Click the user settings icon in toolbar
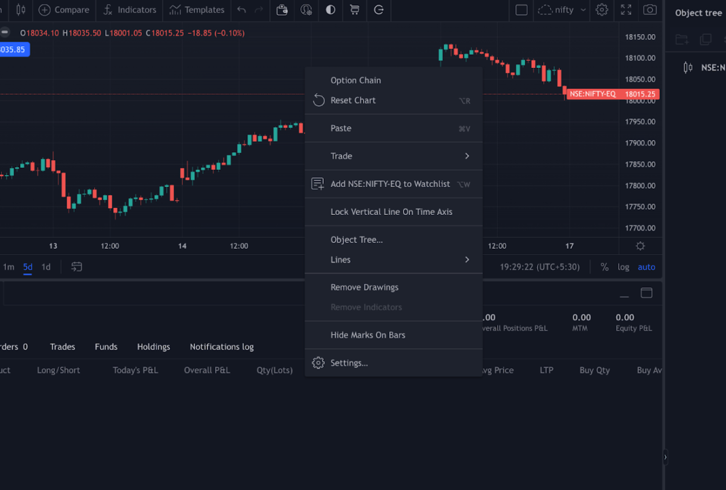 tap(306, 10)
